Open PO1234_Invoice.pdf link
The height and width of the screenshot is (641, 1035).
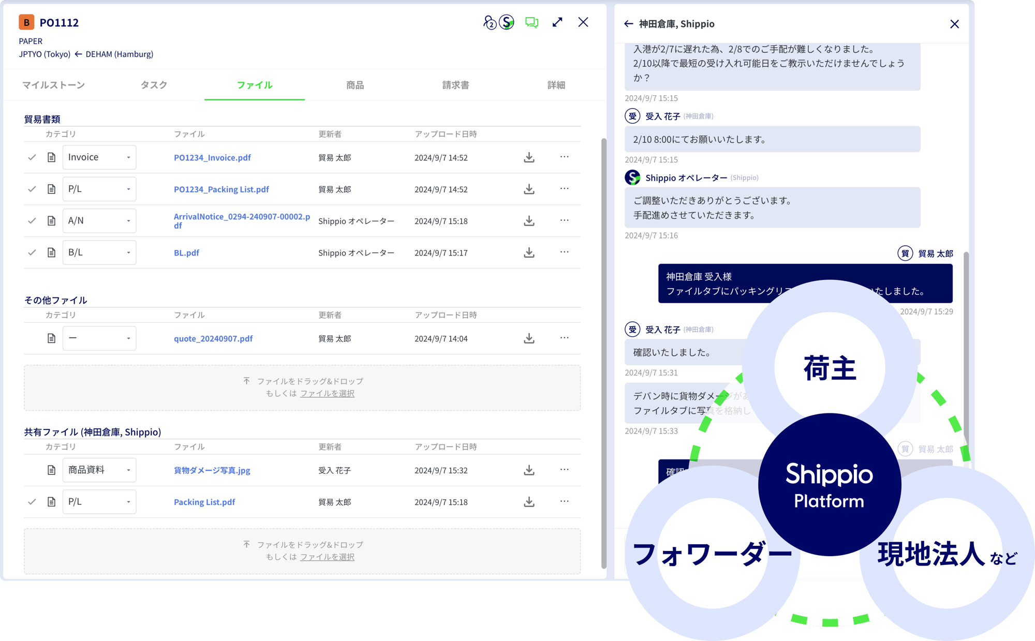212,157
